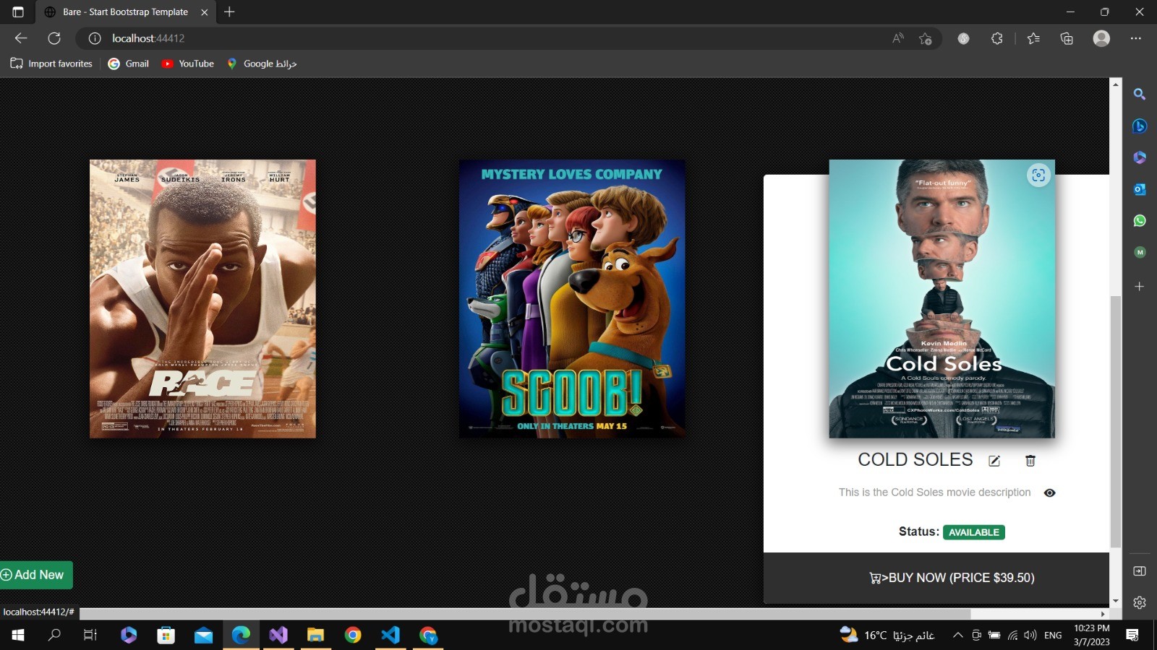Open the Gmail bookmark
This screenshot has height=650, width=1157.
tap(129, 64)
